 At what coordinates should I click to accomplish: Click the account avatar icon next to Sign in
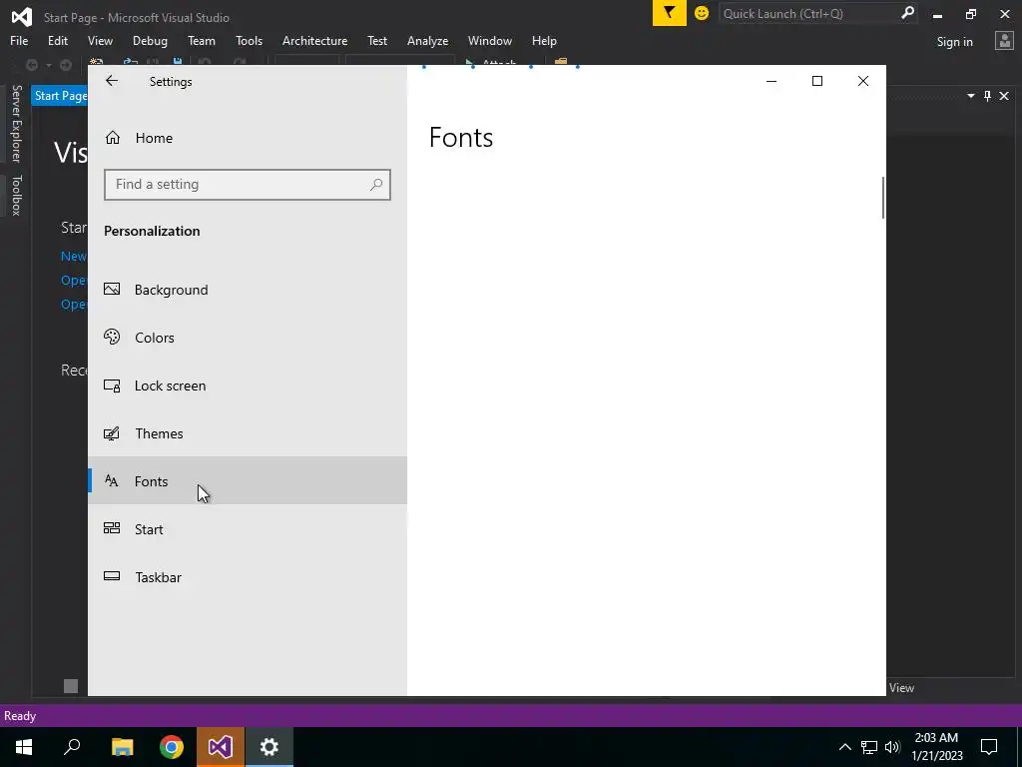[1004, 41]
